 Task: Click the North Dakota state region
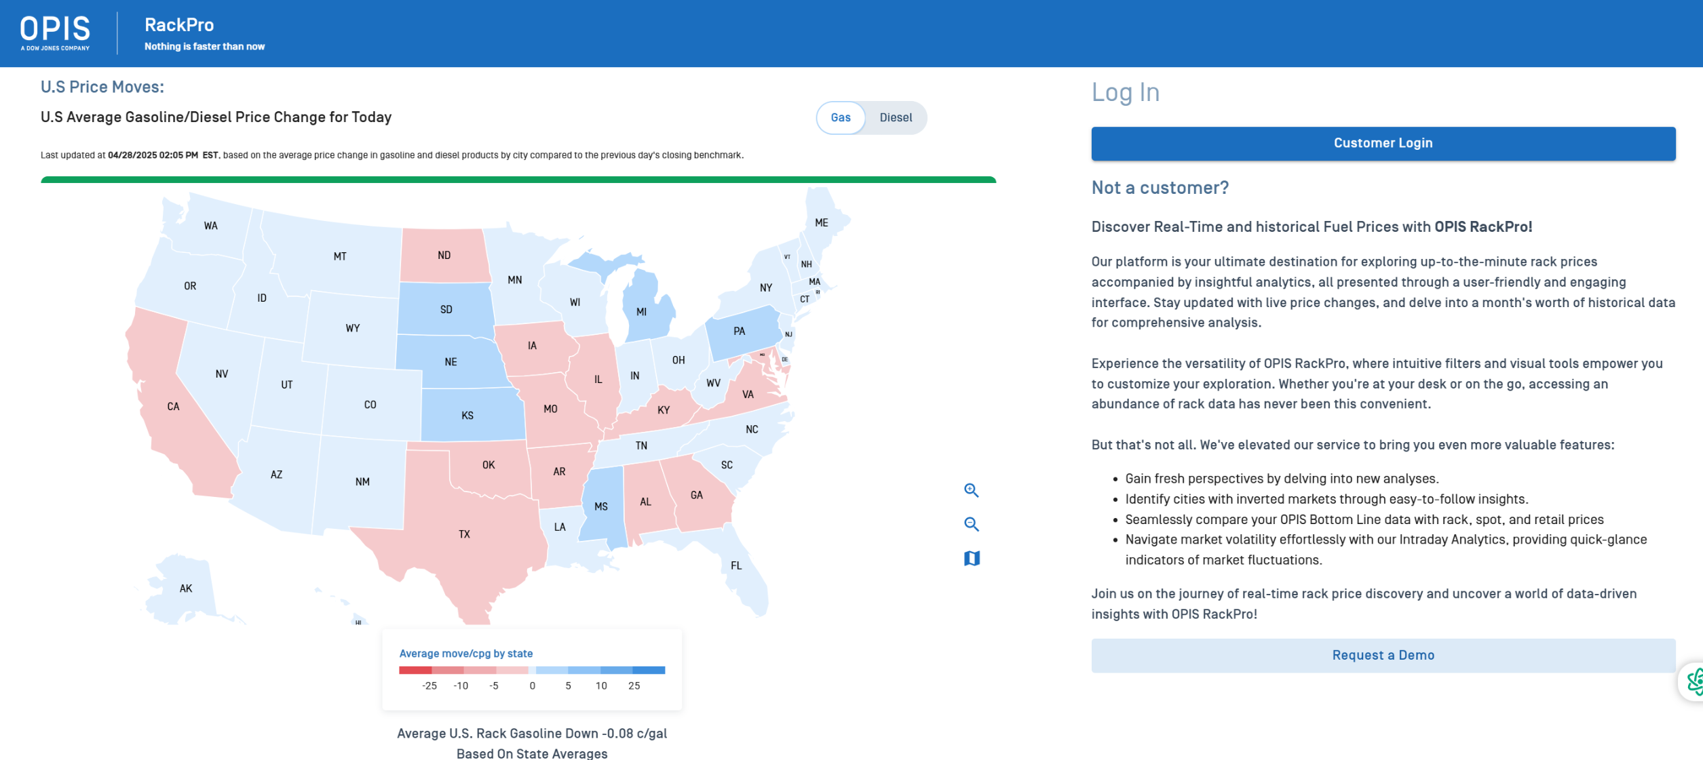pyautogui.click(x=444, y=256)
